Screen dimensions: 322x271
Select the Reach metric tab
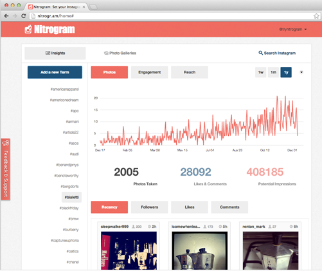[x=190, y=72]
